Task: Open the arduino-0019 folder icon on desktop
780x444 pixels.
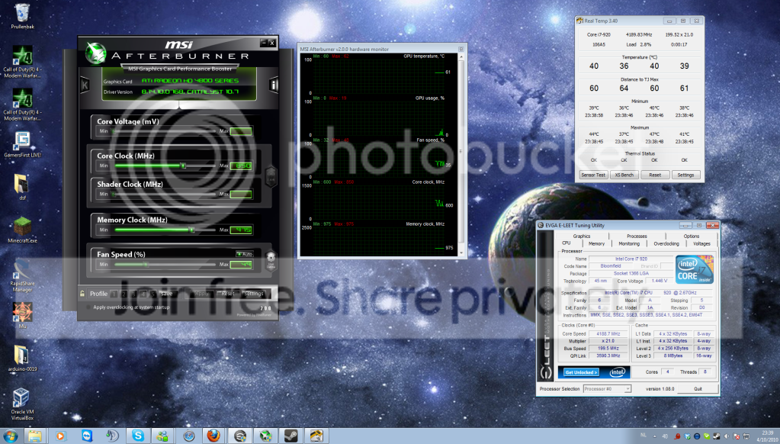Action: click(x=22, y=359)
